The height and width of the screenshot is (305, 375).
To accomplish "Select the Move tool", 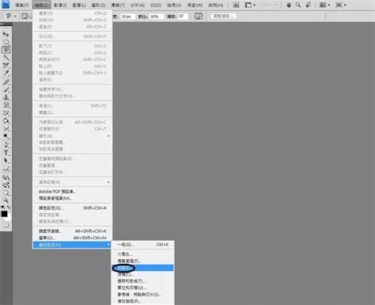I will click(6, 34).
